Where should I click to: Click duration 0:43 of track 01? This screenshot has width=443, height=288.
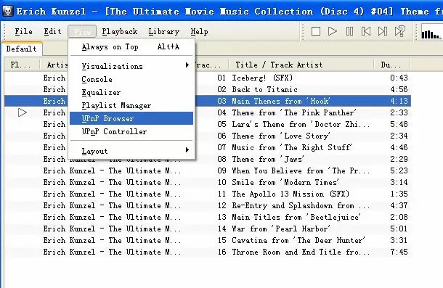tap(399, 78)
